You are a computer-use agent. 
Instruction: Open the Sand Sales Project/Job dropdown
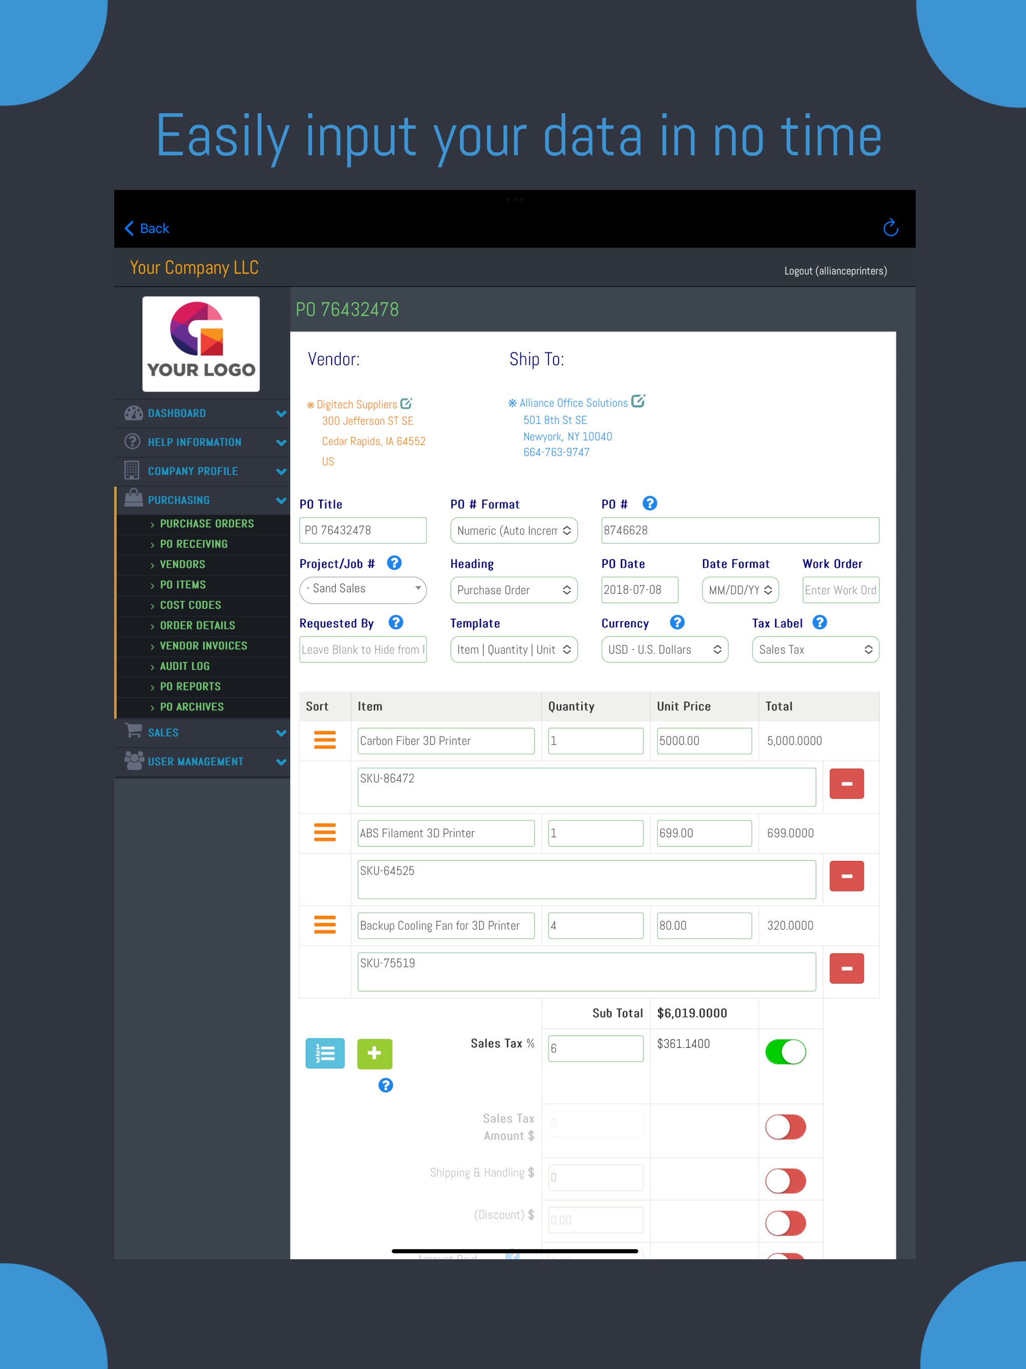[x=363, y=589]
